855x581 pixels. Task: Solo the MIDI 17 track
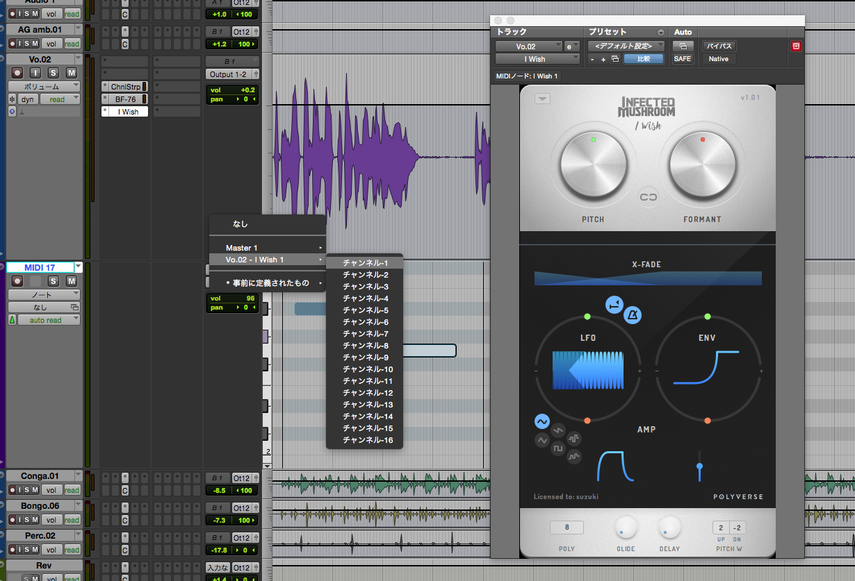pos(54,281)
